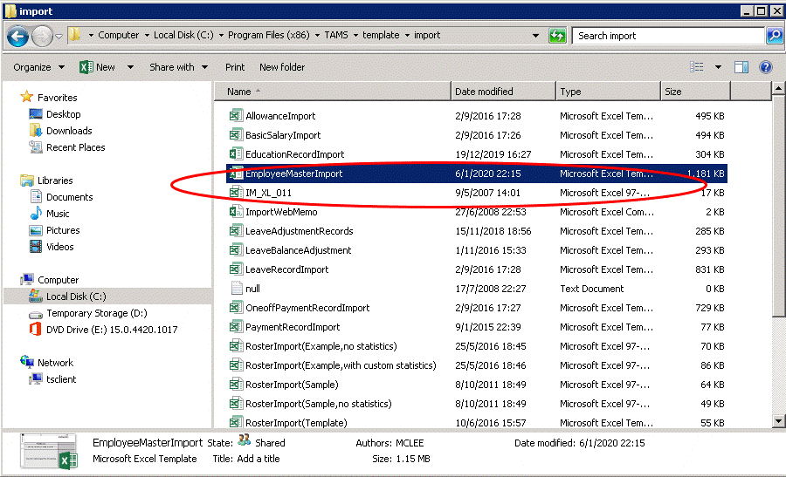
Task: Click Print in the toolbar
Action: [235, 67]
